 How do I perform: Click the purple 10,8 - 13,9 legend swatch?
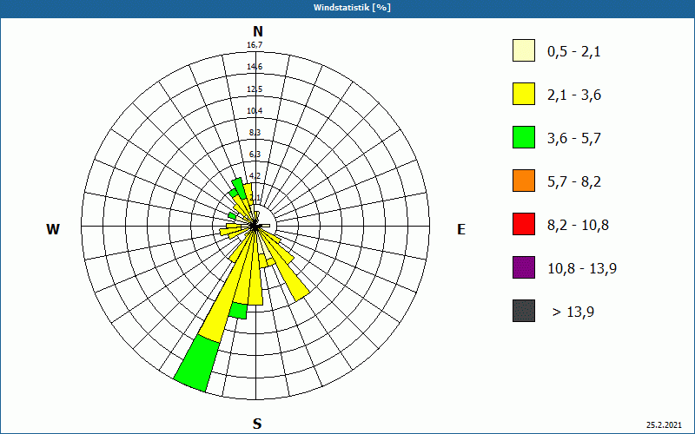click(x=524, y=267)
